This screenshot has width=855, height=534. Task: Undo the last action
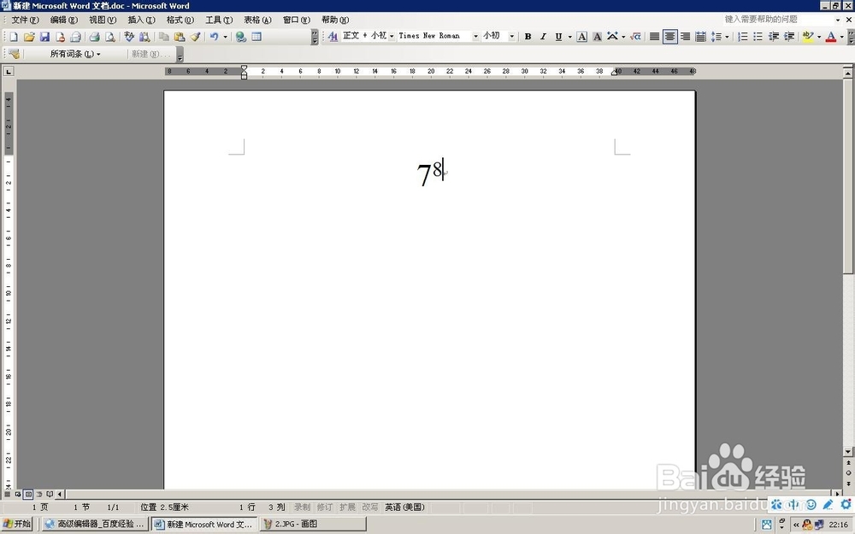pyautogui.click(x=214, y=37)
